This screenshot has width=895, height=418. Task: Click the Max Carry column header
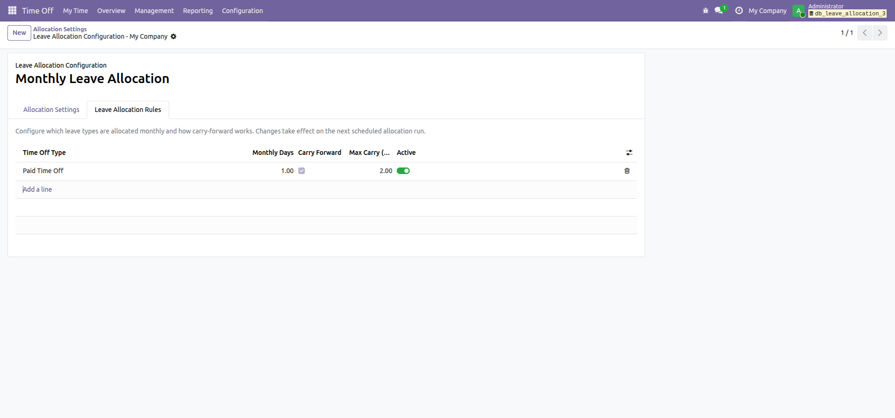369,153
